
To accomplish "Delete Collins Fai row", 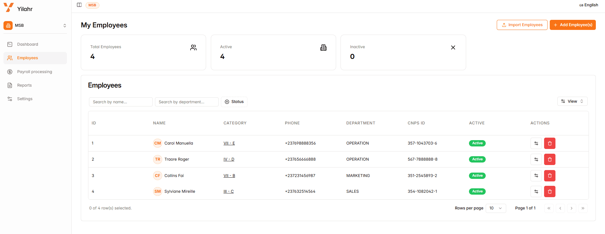I will pyautogui.click(x=549, y=175).
